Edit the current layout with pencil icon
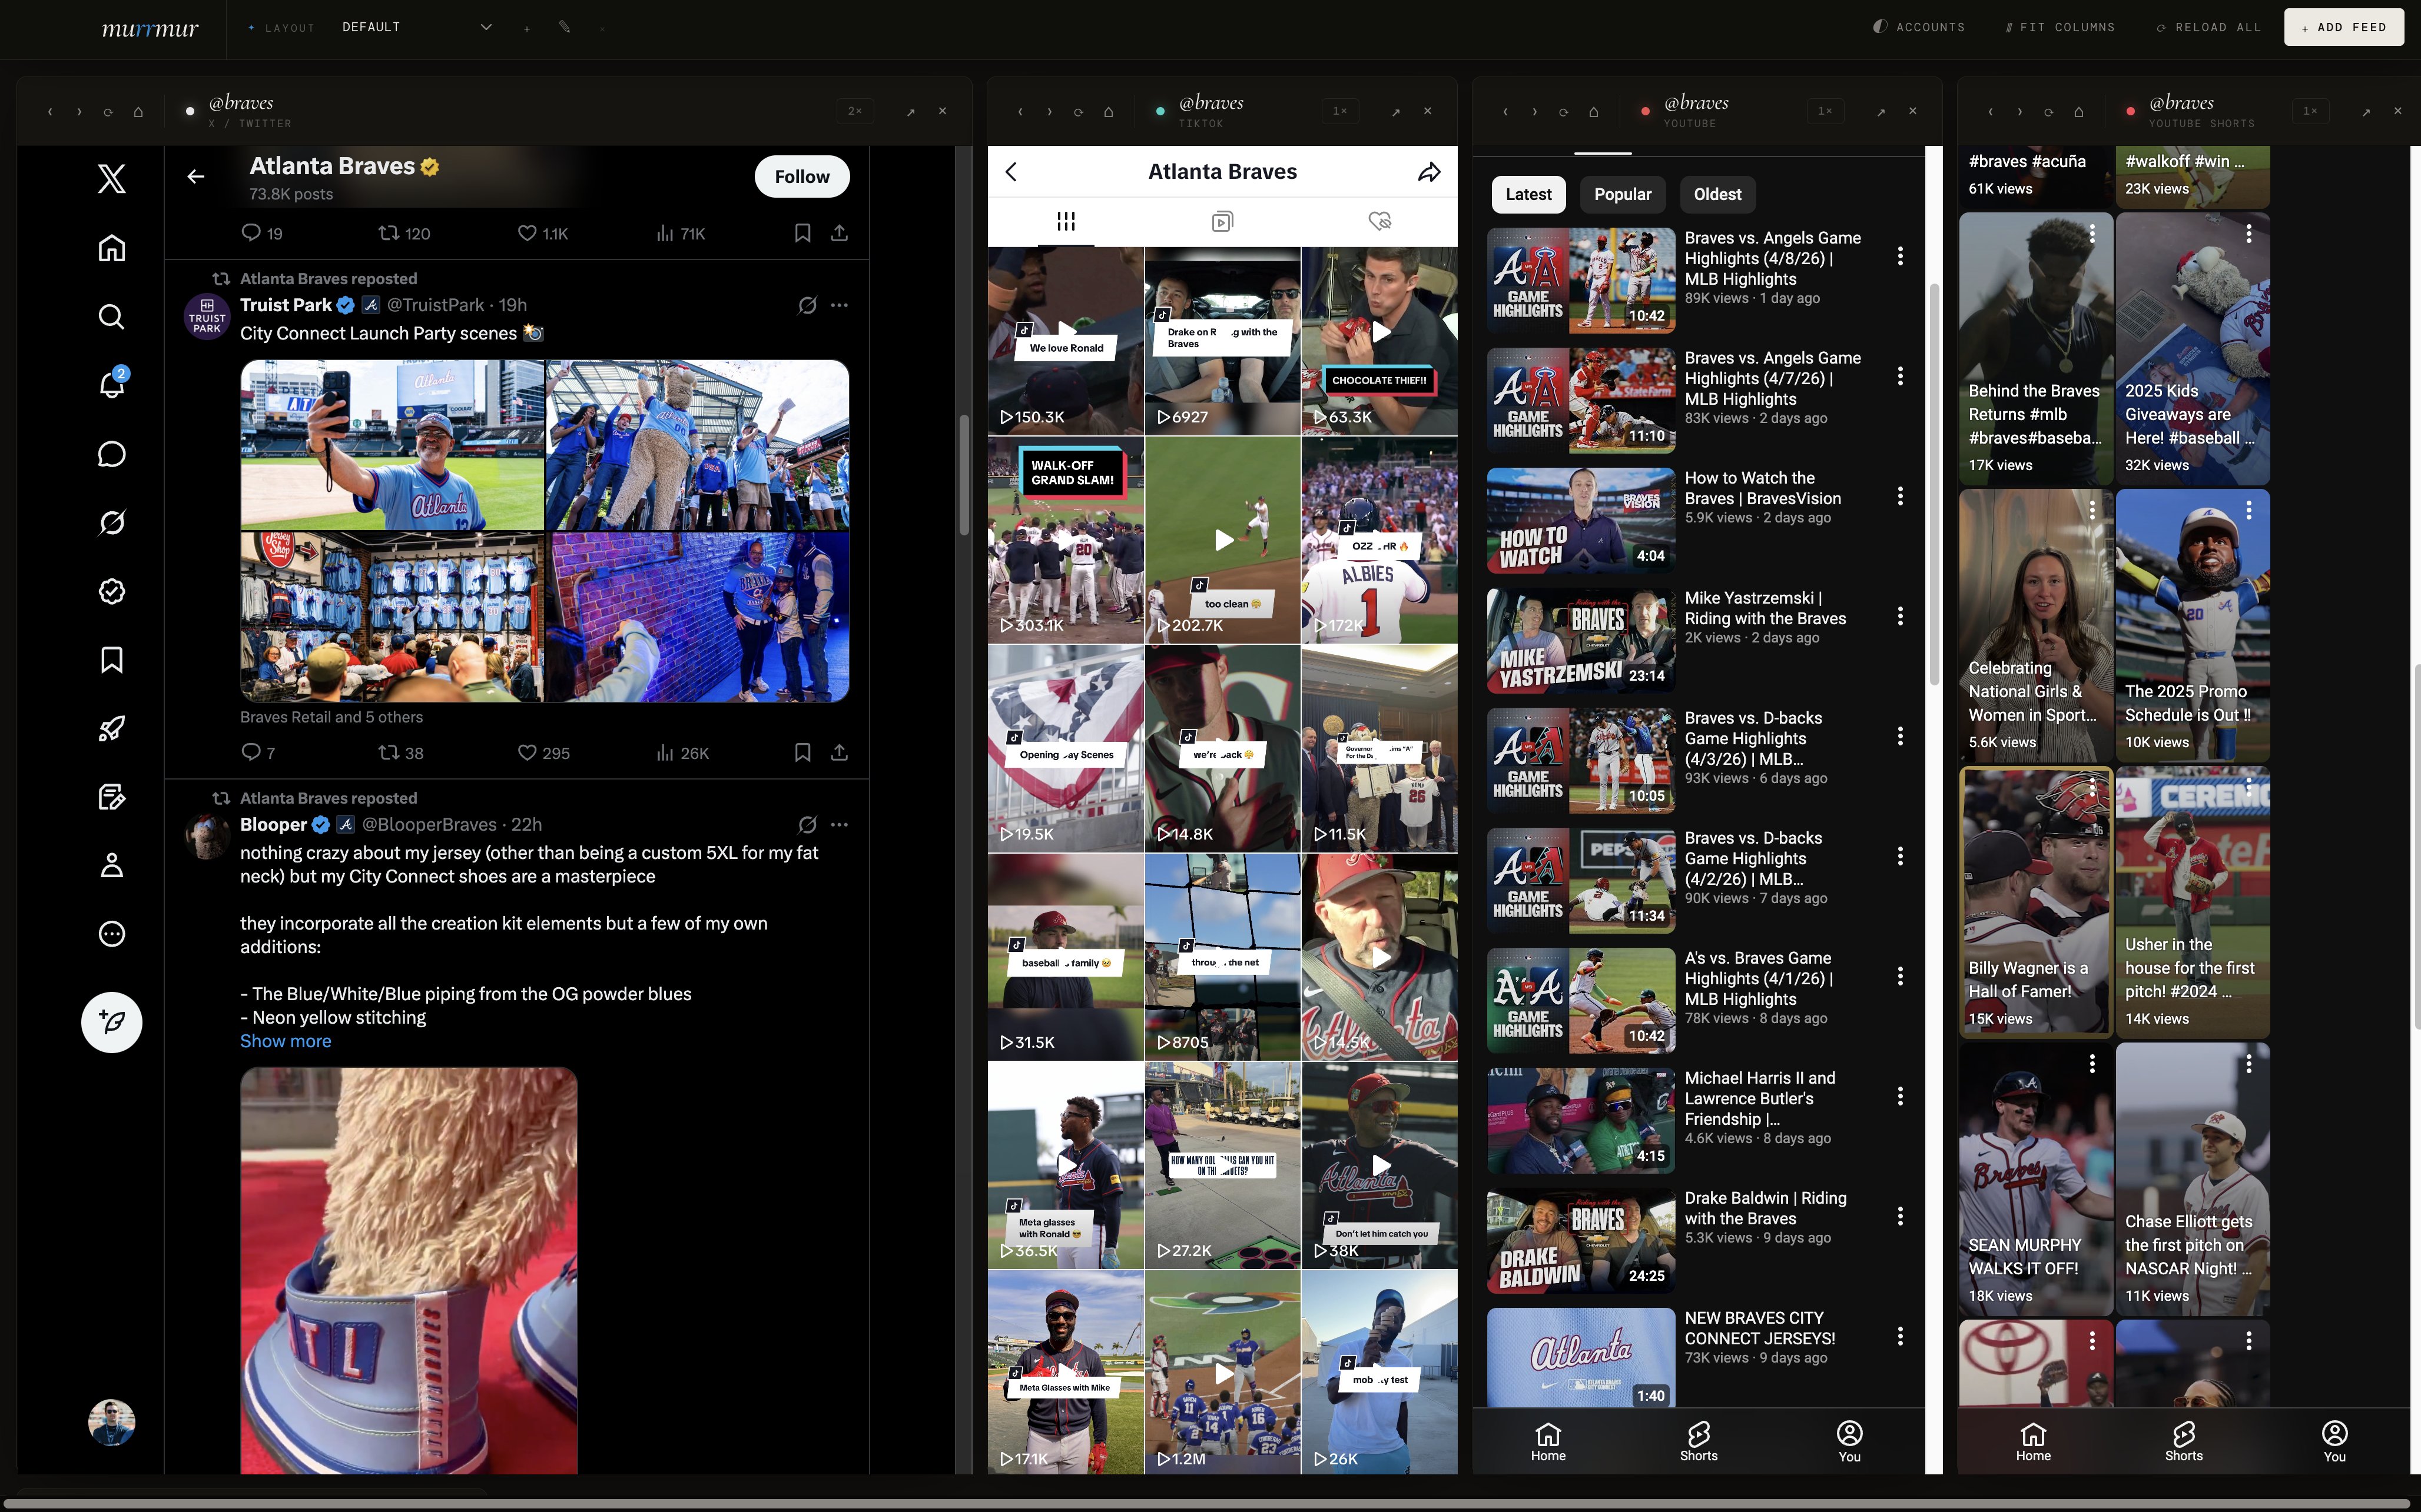The image size is (2421, 1512). (x=564, y=27)
